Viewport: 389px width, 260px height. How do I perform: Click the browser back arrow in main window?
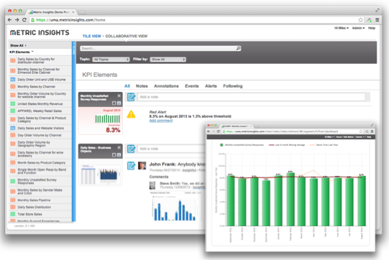[9, 20]
